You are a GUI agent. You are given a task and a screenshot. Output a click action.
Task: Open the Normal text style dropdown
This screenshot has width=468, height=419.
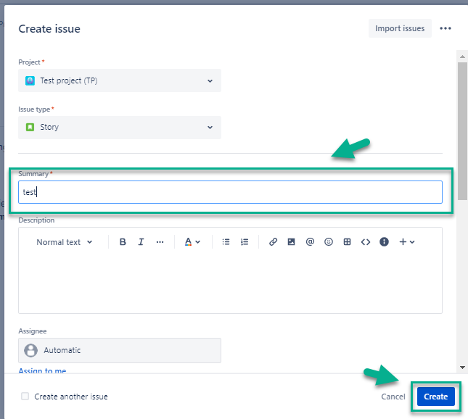coord(65,242)
